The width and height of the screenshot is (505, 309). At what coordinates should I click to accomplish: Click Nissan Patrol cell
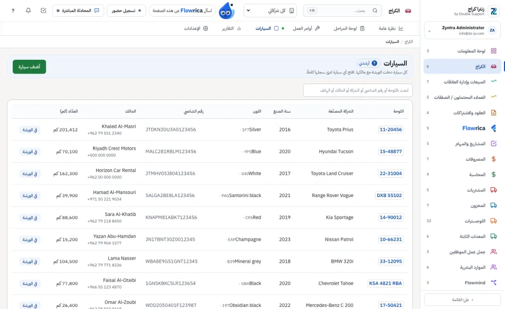point(339,240)
